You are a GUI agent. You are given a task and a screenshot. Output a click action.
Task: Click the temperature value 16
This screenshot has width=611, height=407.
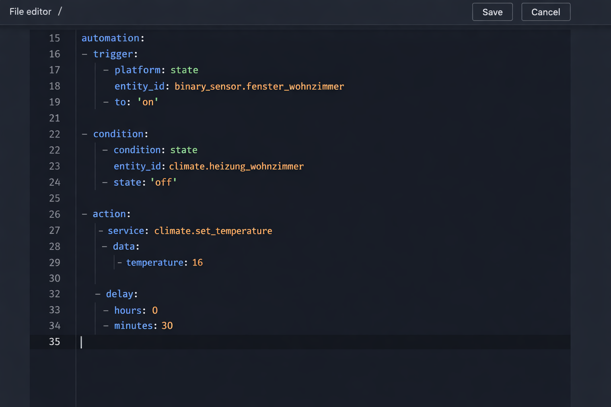pos(197,262)
